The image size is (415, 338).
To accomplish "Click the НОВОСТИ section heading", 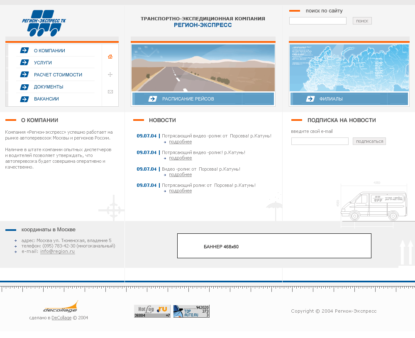I will tap(163, 120).
